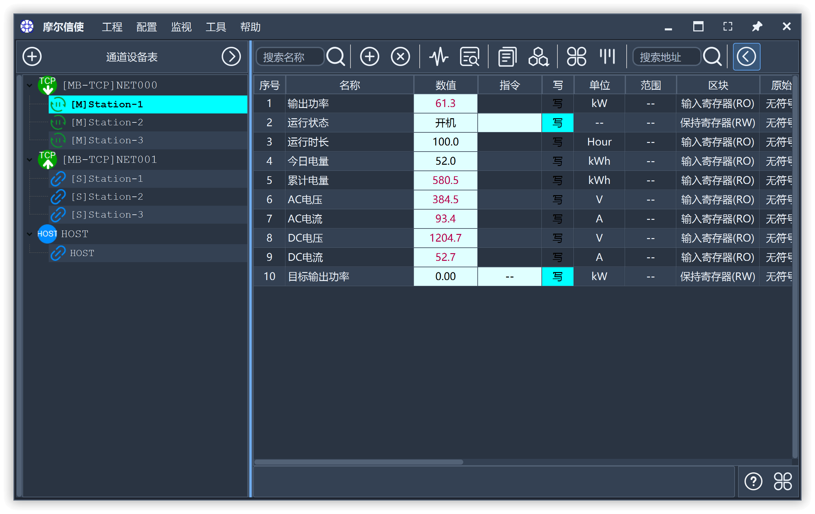Click the pin window icon in title bar
The image size is (815, 514).
click(x=757, y=26)
